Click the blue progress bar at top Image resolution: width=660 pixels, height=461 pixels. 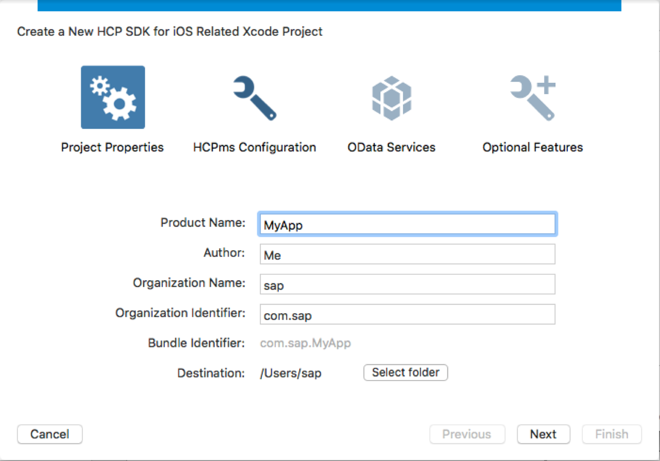point(329,5)
